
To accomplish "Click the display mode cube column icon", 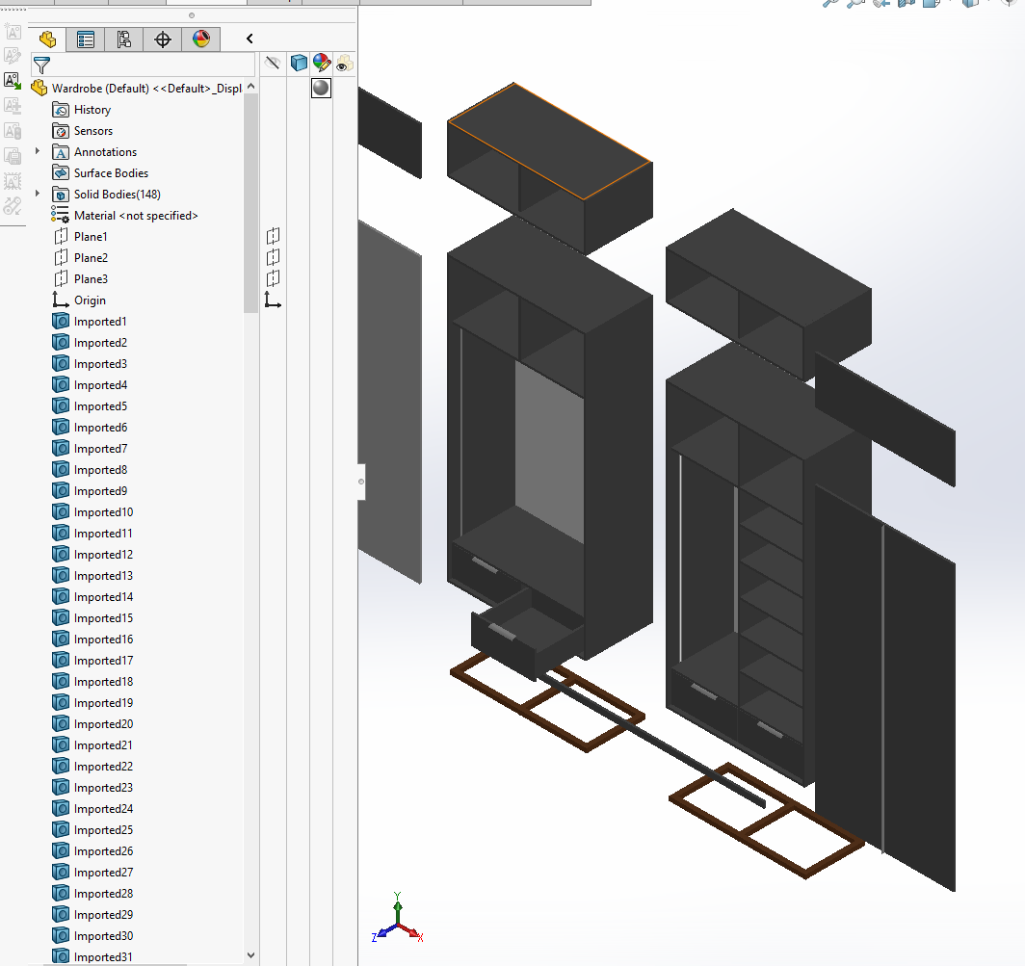I will click(299, 64).
